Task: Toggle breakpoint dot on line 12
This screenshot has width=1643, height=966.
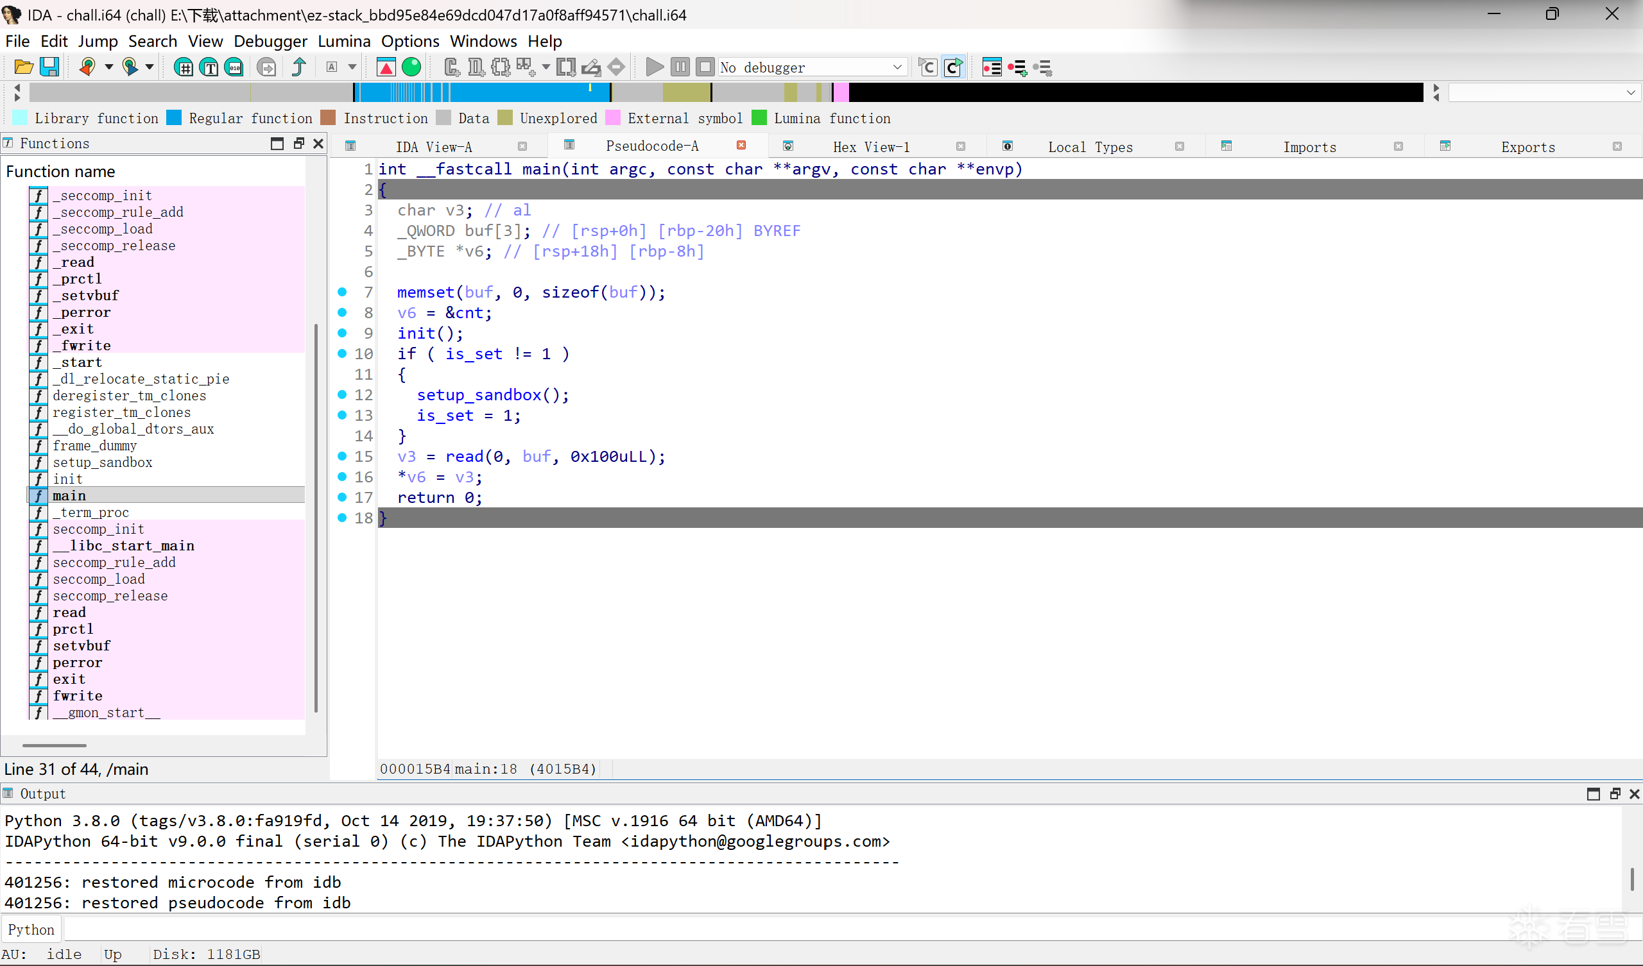Action: (x=342, y=394)
